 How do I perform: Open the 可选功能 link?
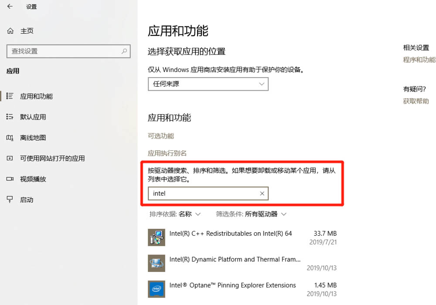(x=161, y=136)
